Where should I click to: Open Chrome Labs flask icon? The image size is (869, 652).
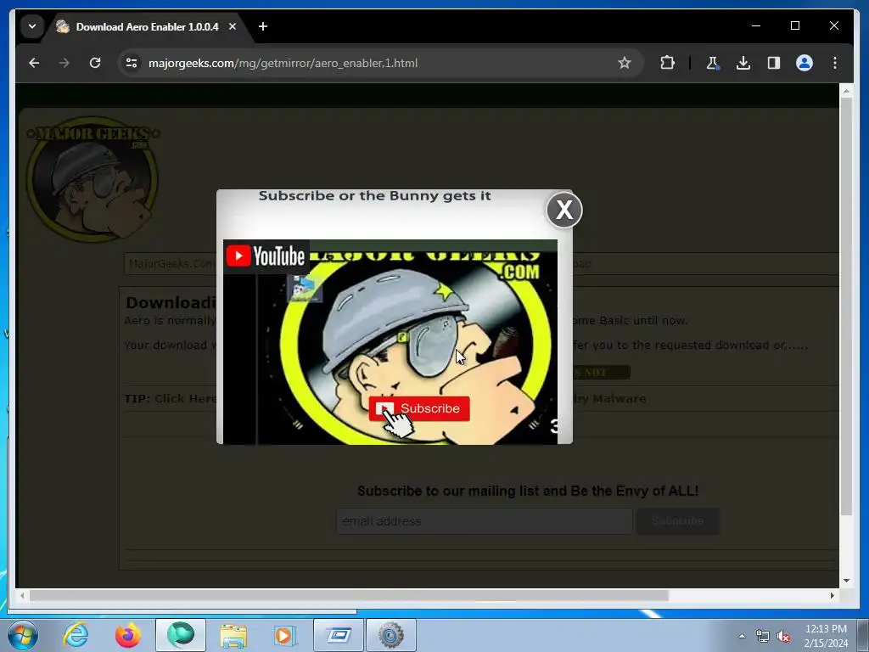713,63
